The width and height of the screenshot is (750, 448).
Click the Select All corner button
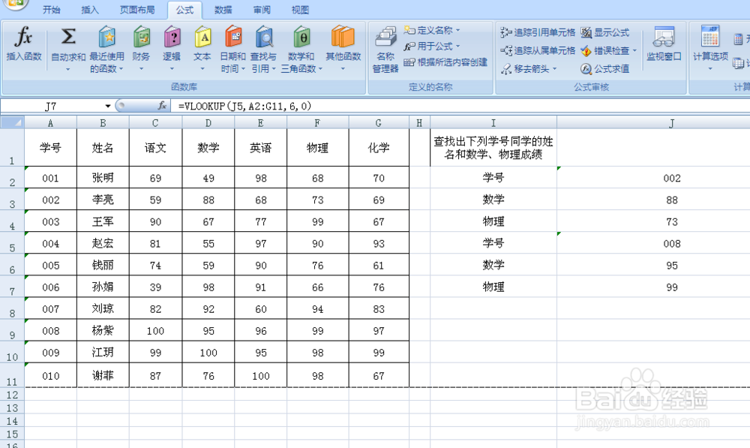pyautogui.click(x=13, y=122)
